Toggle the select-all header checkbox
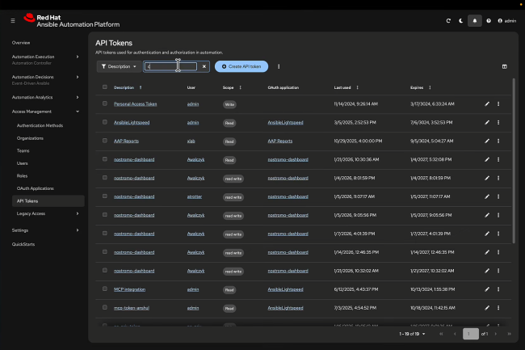The image size is (525, 350). 105,87
